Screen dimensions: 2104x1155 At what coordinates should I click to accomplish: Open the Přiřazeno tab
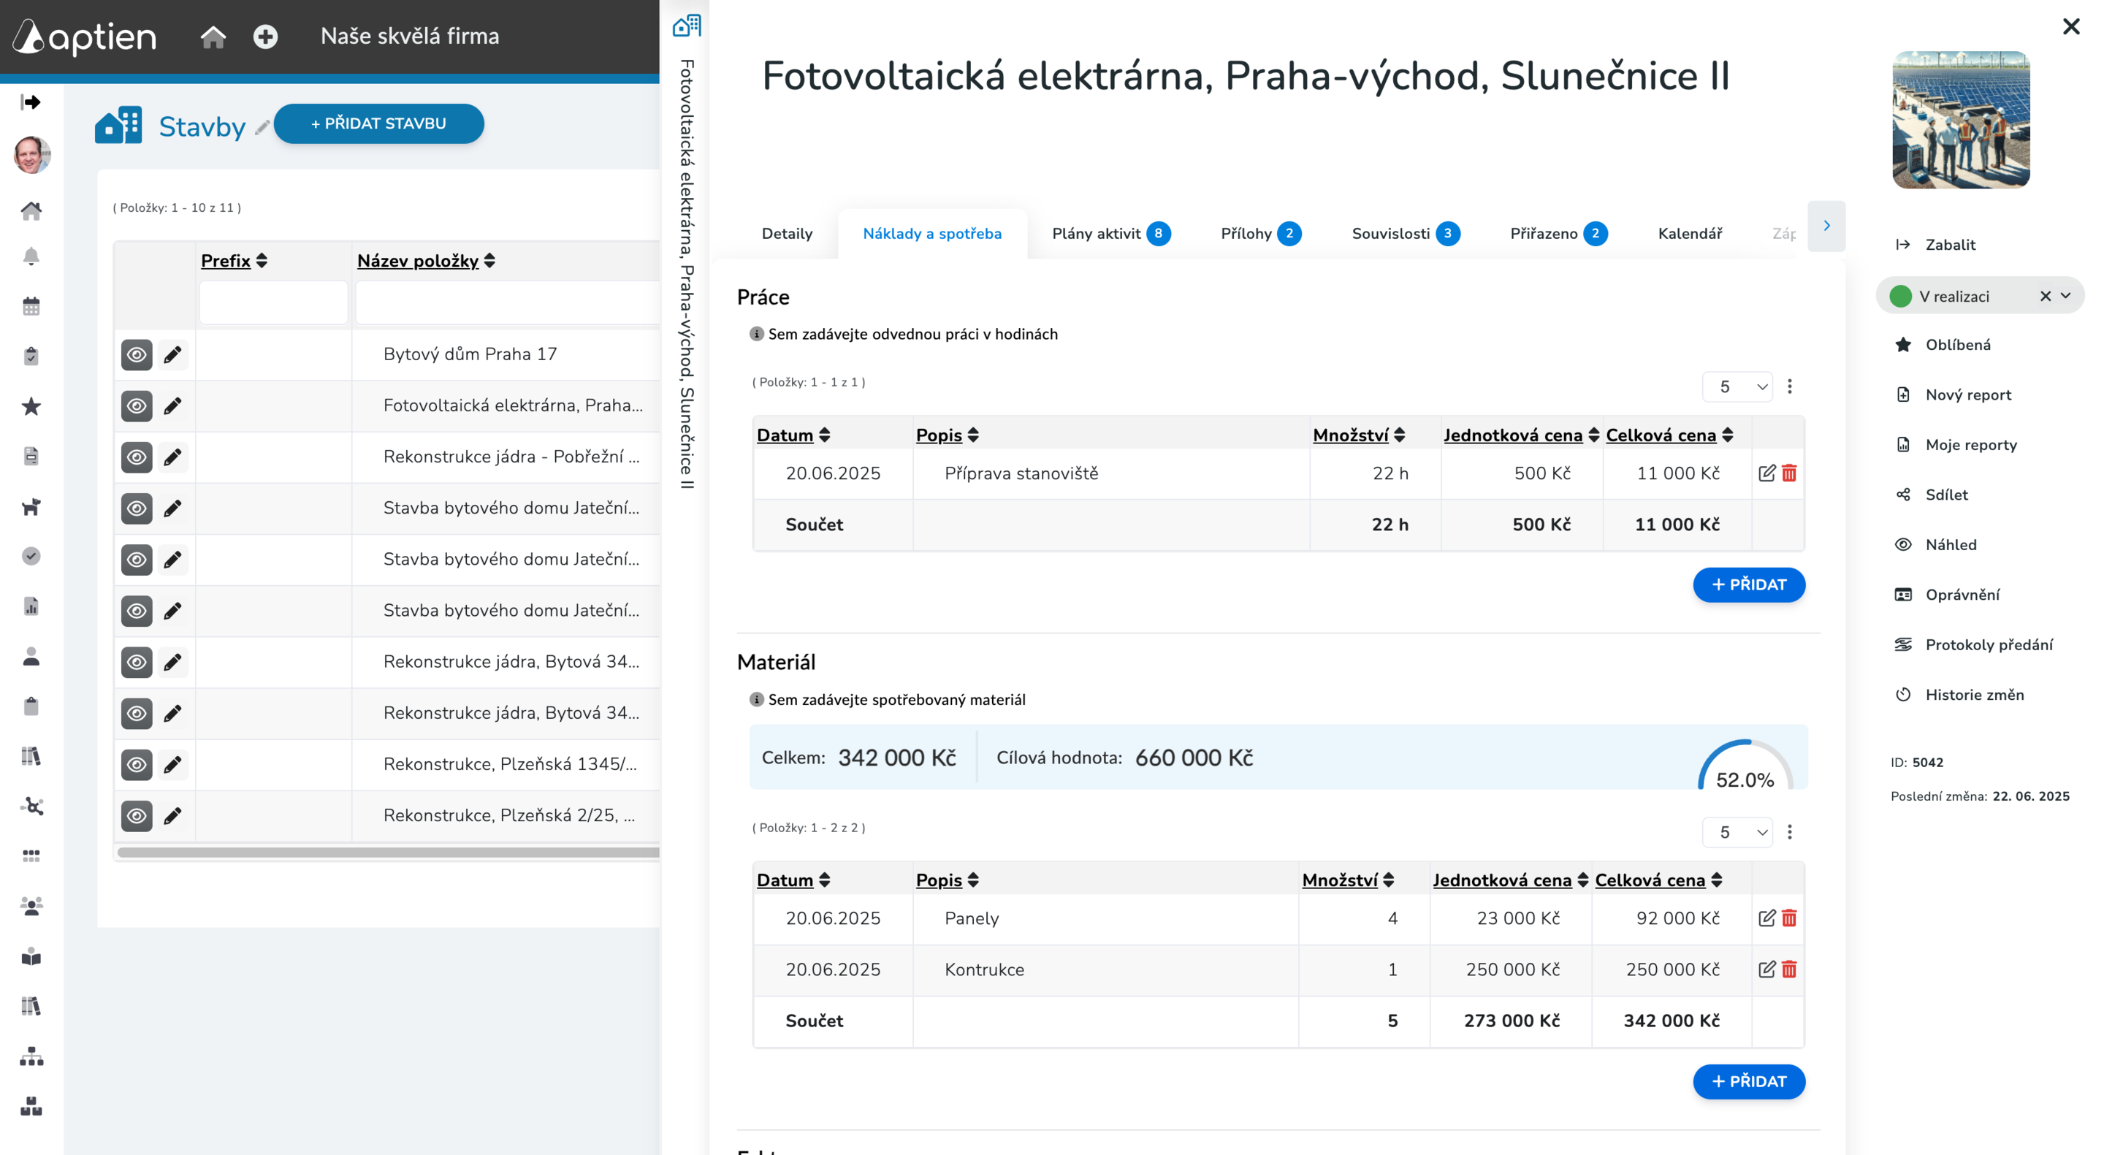tap(1558, 234)
